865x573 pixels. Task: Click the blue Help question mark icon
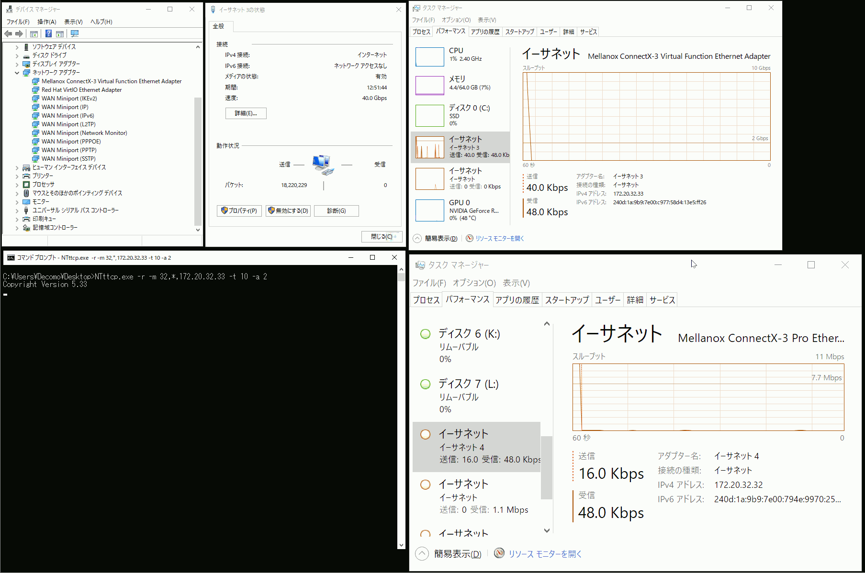pos(48,33)
